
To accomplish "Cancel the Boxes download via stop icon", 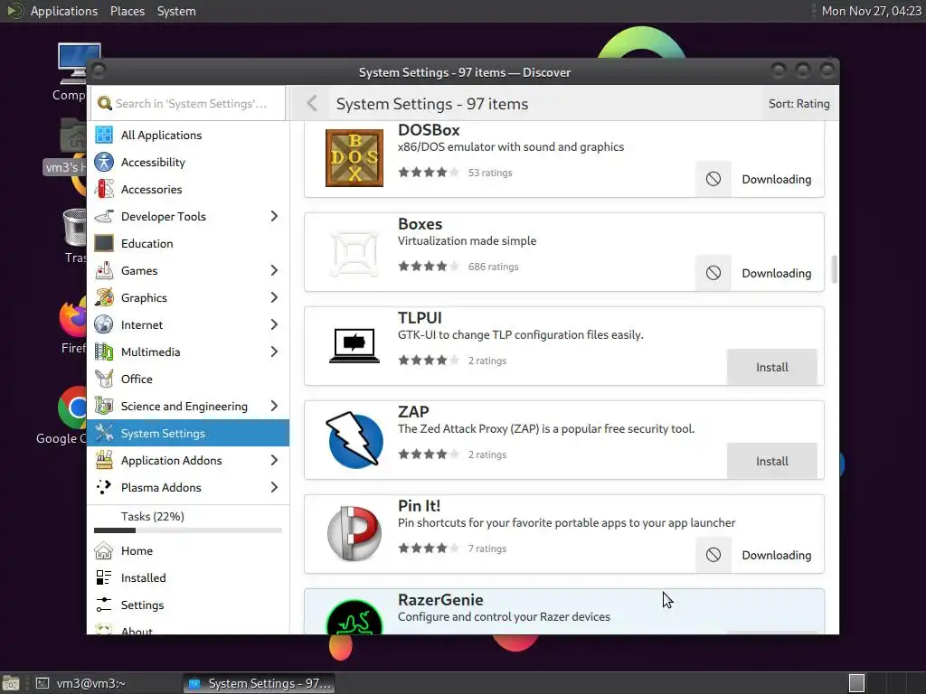I will point(713,273).
